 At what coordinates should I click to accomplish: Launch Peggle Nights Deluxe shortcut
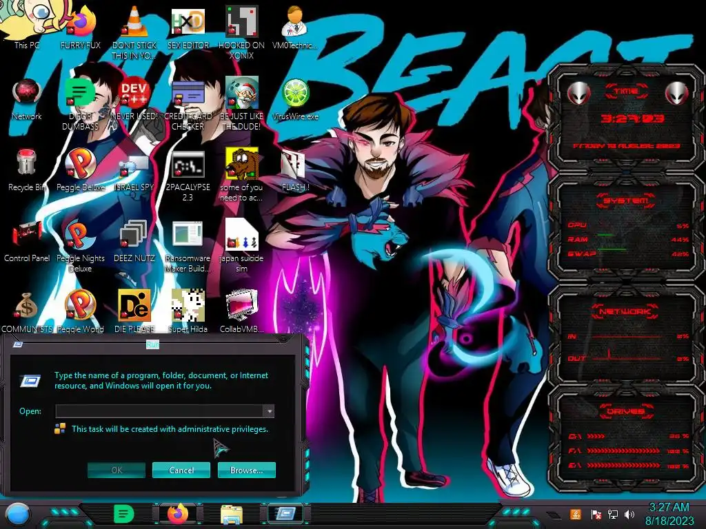coord(80,246)
